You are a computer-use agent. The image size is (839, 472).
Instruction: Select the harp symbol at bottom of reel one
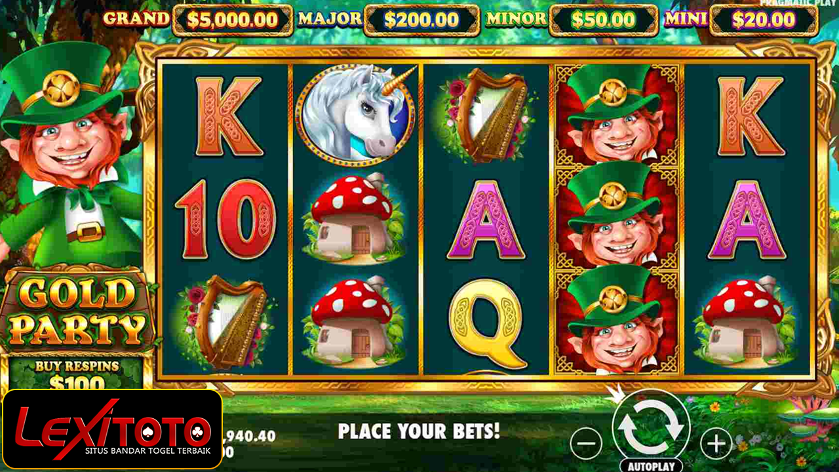pyautogui.click(x=225, y=321)
